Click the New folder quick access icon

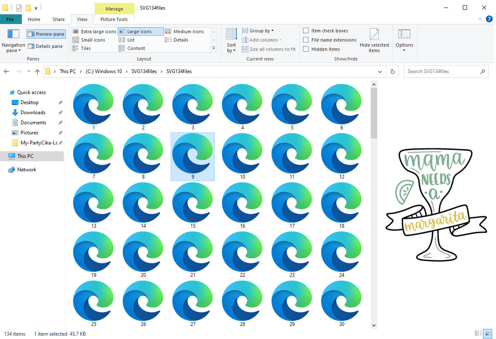pos(28,8)
